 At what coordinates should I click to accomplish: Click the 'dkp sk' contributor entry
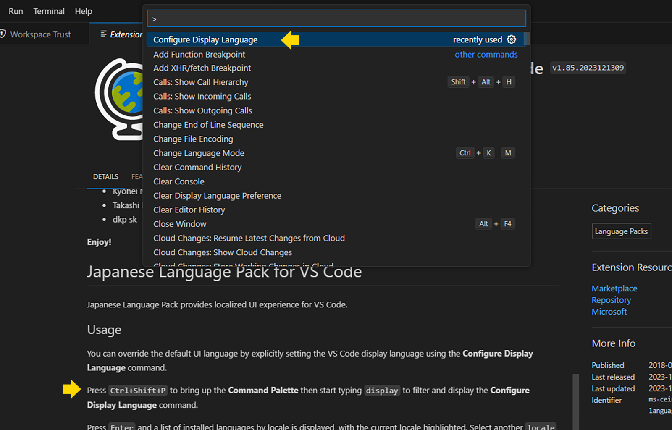pyautogui.click(x=125, y=220)
